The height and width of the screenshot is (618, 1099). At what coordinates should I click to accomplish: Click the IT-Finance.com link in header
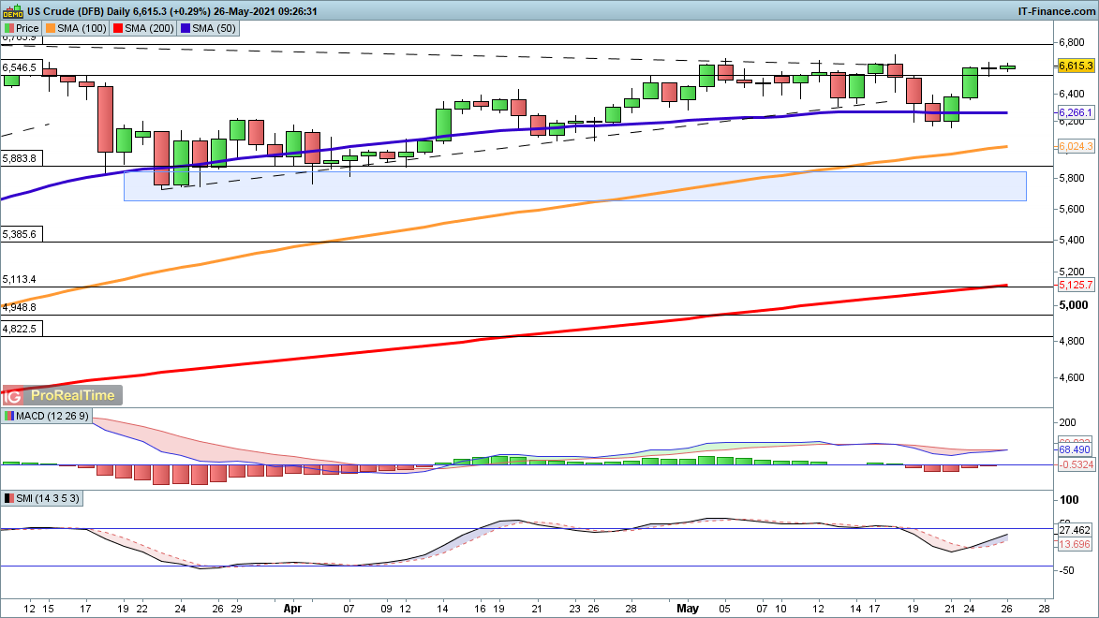click(1055, 11)
